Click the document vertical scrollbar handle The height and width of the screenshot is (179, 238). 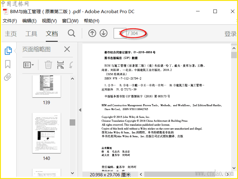coord(234,55)
